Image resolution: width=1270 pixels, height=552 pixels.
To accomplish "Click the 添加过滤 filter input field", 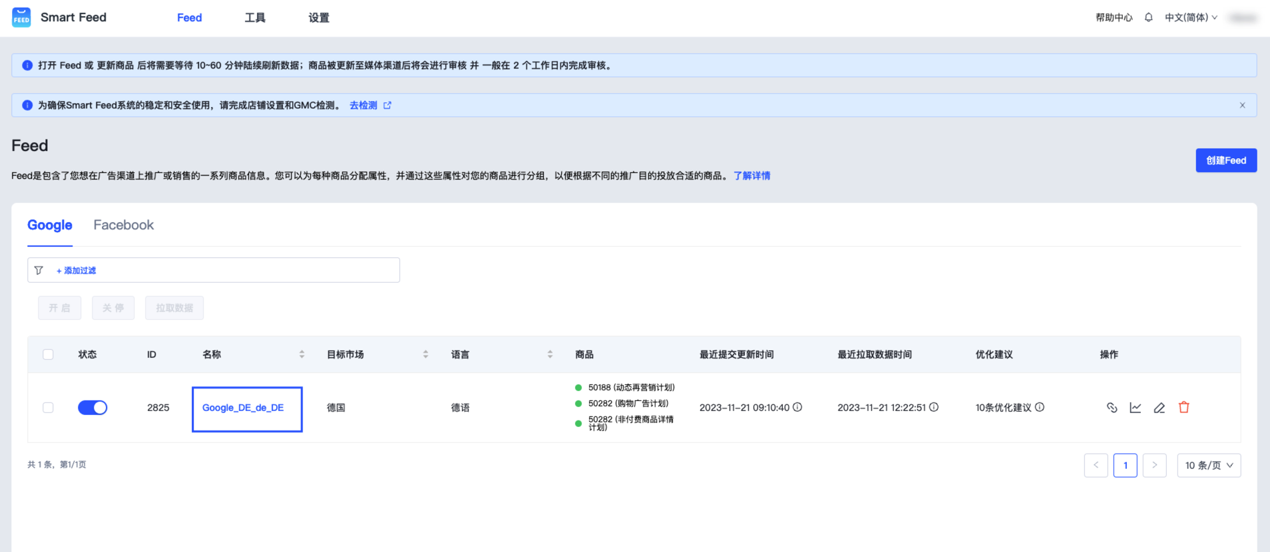I will coord(226,271).
